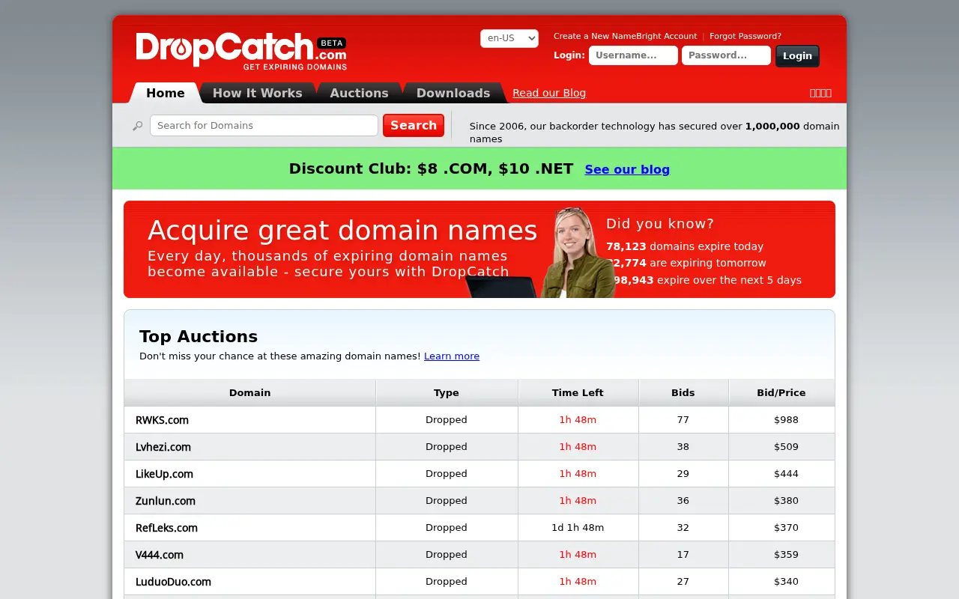Click the Type column header
The image size is (959, 599).
pos(447,392)
